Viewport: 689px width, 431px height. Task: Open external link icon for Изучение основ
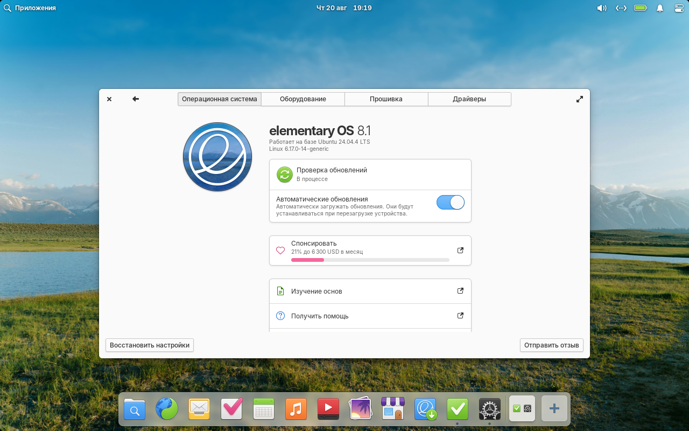(x=460, y=291)
